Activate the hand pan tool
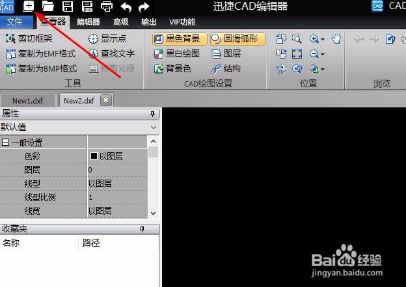Screen dimensions: 406x287 336,39
